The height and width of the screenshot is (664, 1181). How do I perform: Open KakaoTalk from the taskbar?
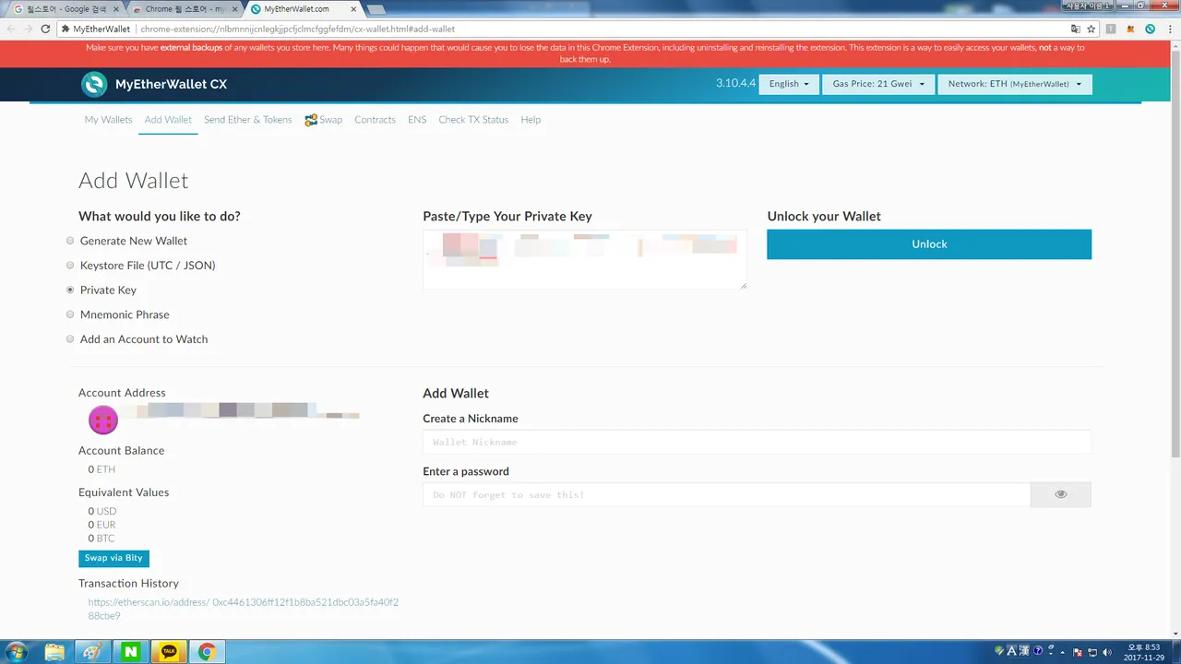(x=169, y=652)
